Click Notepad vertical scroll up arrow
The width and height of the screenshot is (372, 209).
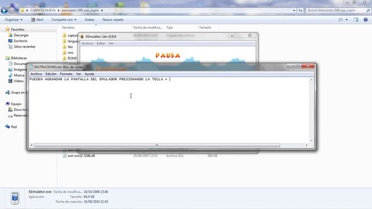(312, 80)
